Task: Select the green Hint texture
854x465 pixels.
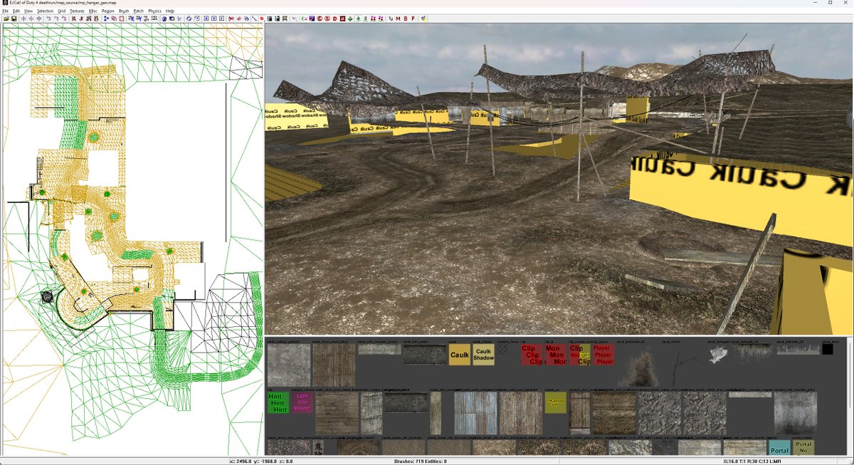Action: pos(279,403)
